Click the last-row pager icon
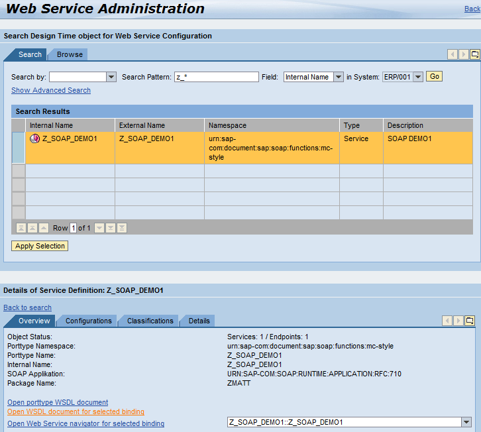This screenshot has height=432, width=481. pos(121,228)
